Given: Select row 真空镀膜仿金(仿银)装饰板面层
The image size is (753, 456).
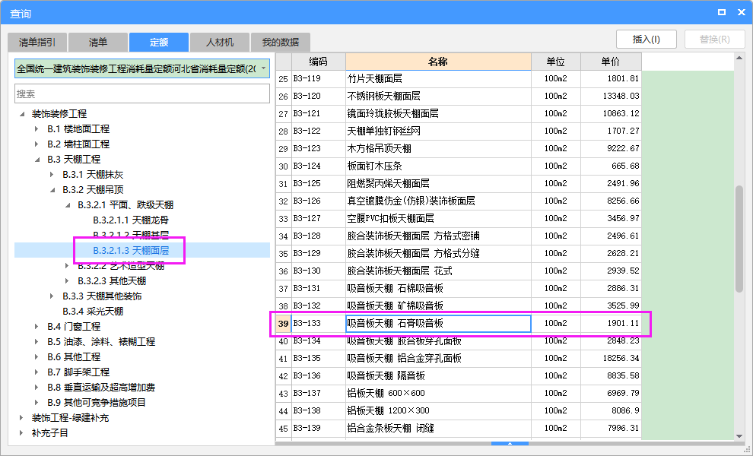Looking at the screenshot, I should (459, 201).
